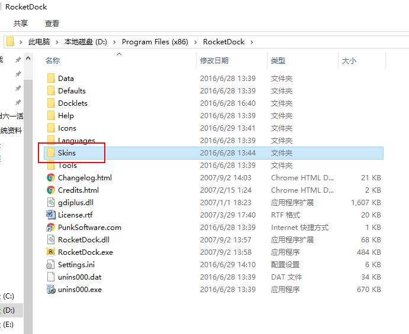Select the License.rtf document icon

click(51, 215)
